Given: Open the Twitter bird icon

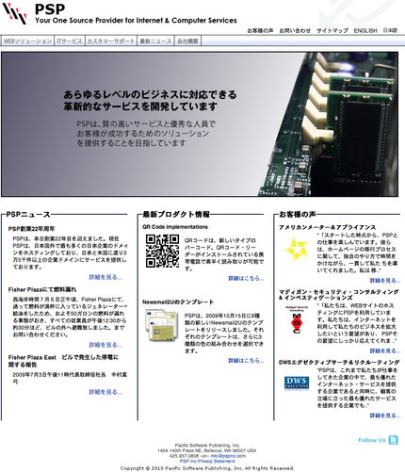Looking at the screenshot, I should (x=393, y=440).
